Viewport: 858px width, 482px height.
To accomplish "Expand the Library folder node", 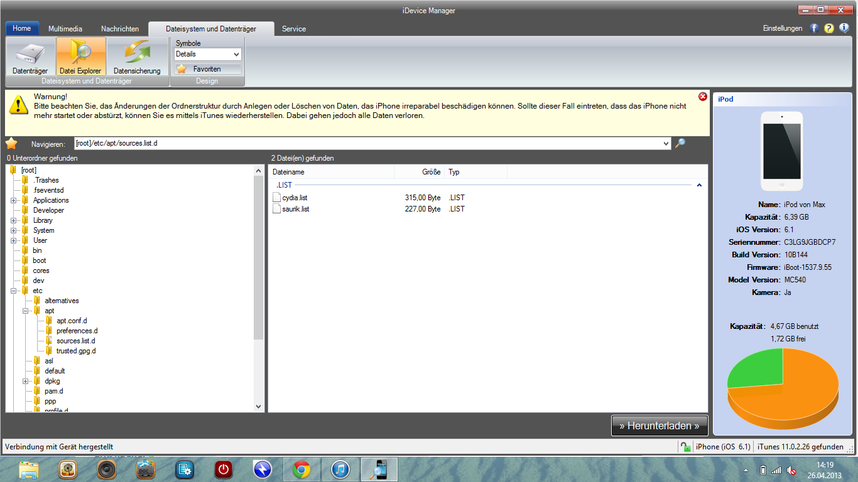I will pos(14,220).
